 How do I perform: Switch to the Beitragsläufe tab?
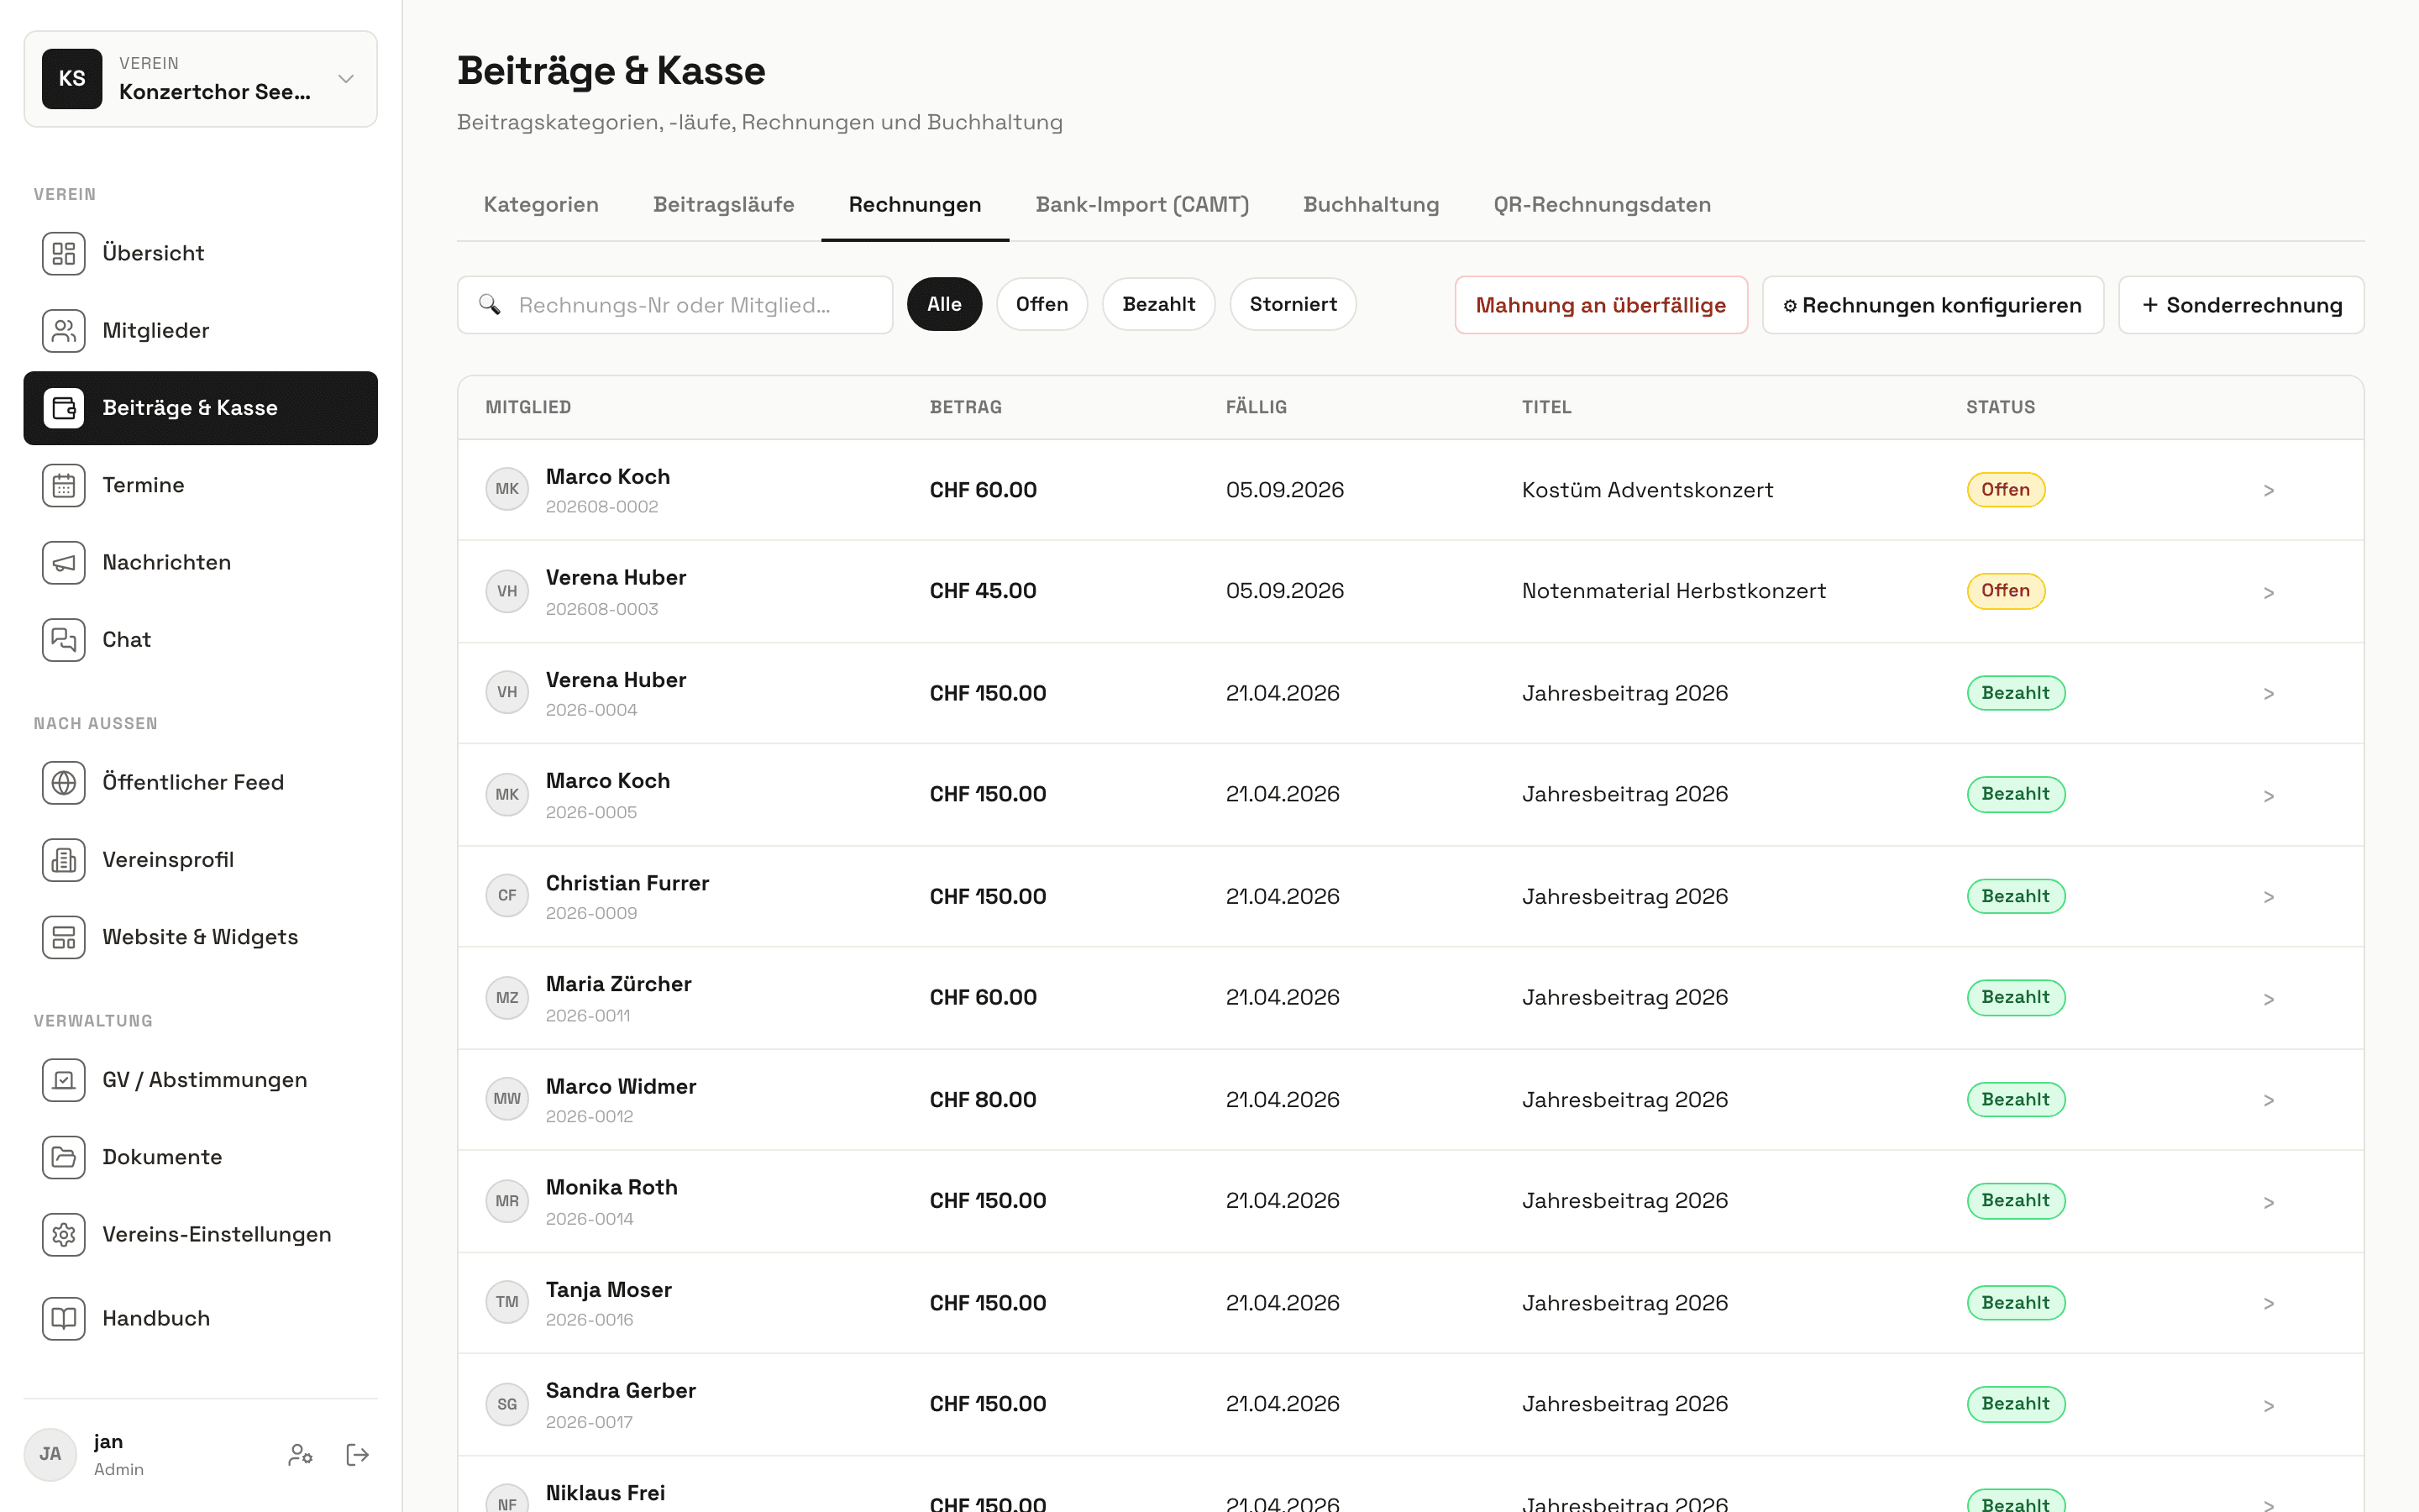(x=724, y=205)
